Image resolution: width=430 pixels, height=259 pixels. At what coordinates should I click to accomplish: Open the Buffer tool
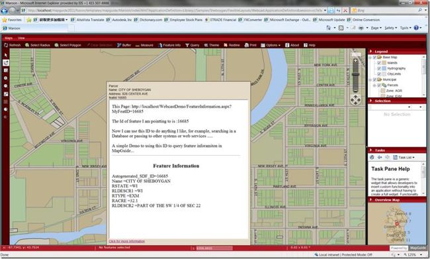(124, 45)
